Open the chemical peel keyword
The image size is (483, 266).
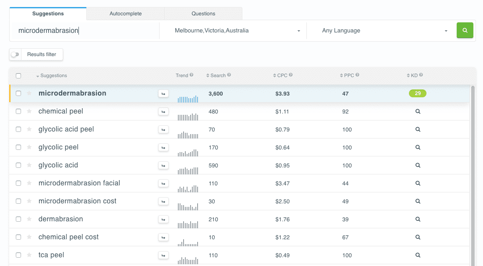tap(60, 111)
